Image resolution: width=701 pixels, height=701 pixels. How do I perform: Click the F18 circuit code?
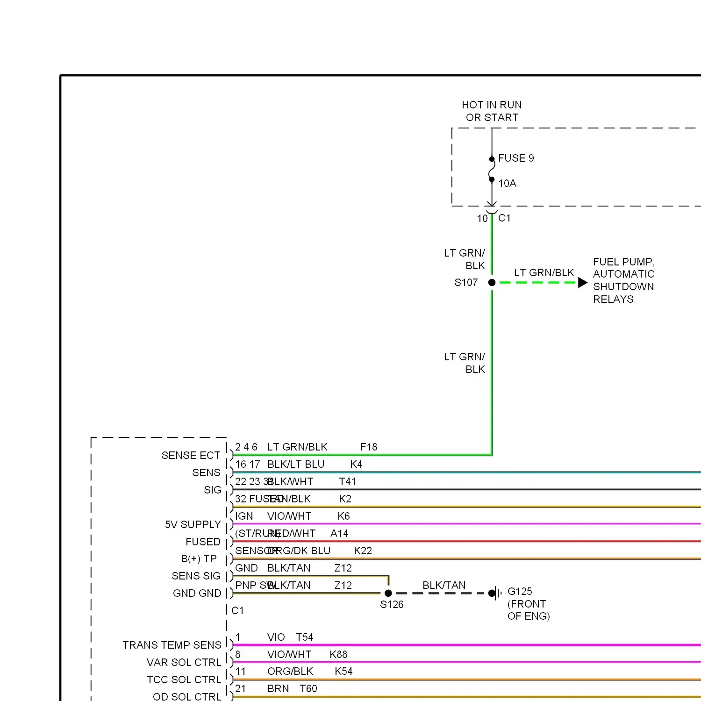tap(369, 447)
